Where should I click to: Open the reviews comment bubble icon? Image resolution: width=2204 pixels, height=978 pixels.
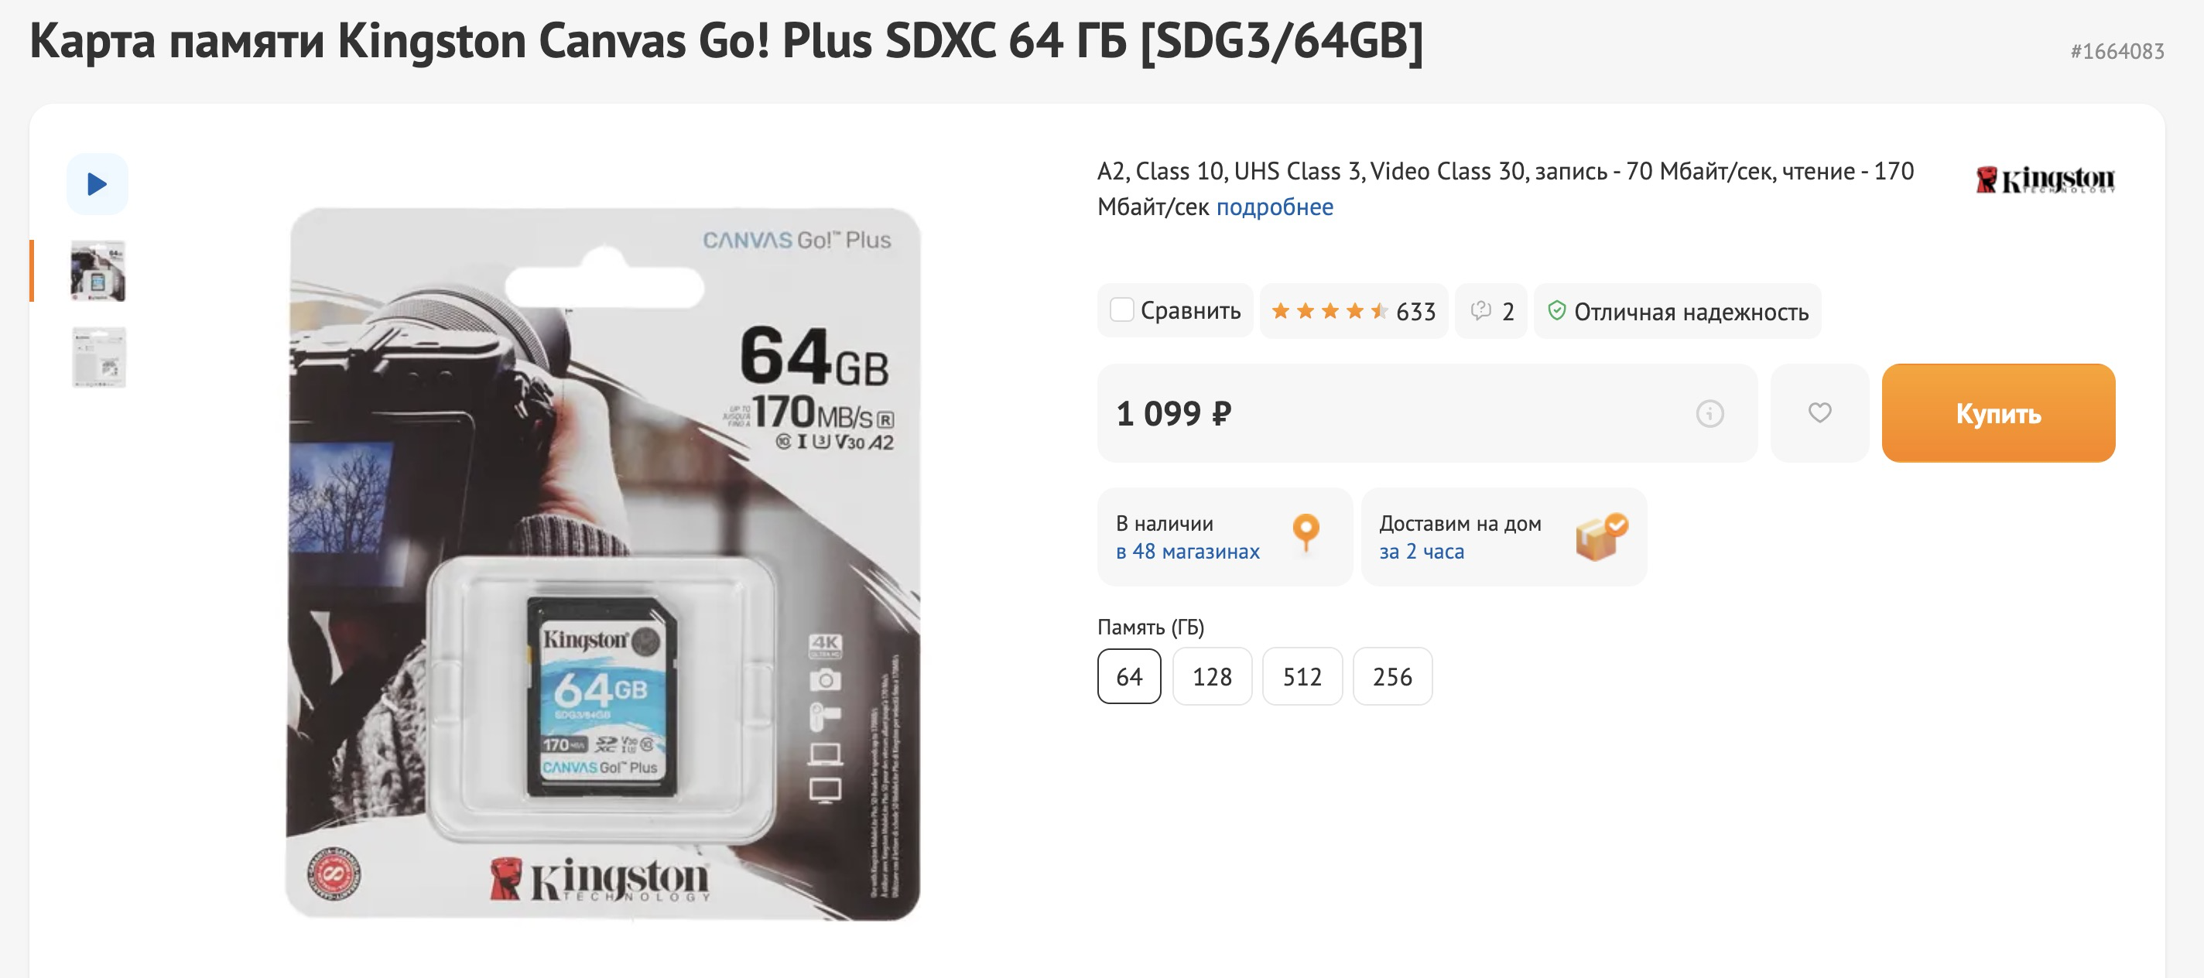tap(1481, 310)
